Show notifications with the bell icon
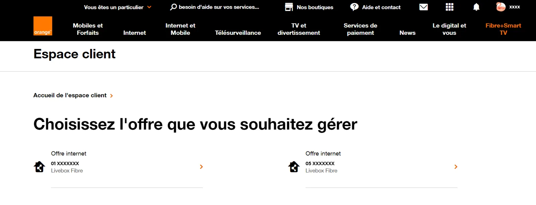 (x=476, y=7)
